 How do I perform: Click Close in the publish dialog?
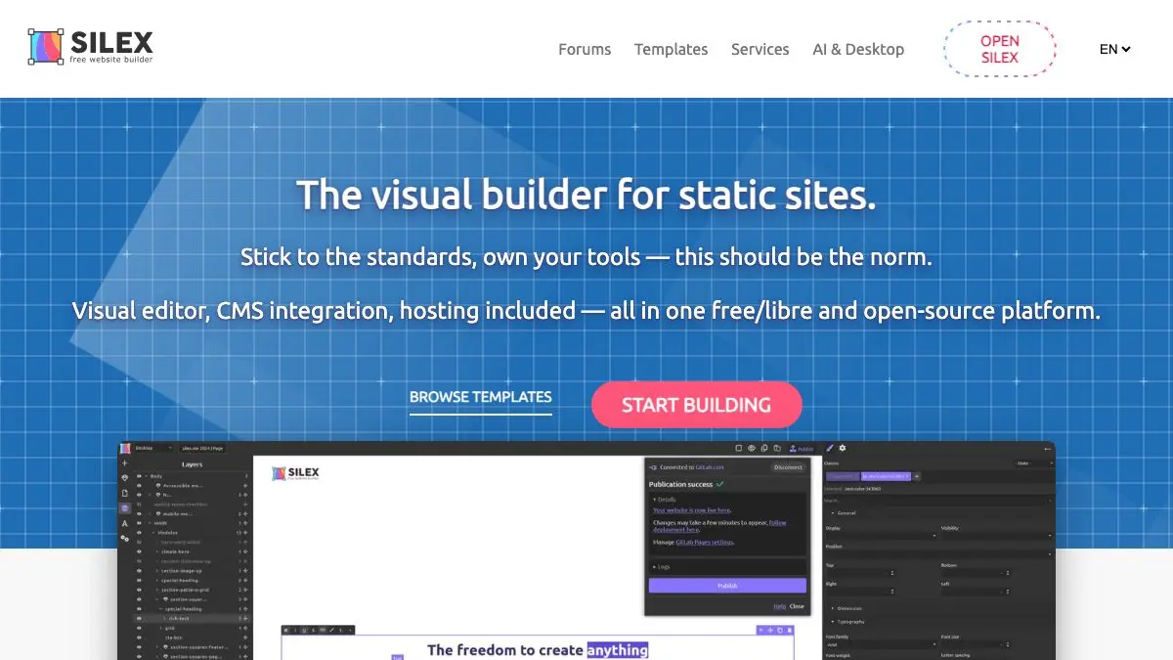(797, 606)
